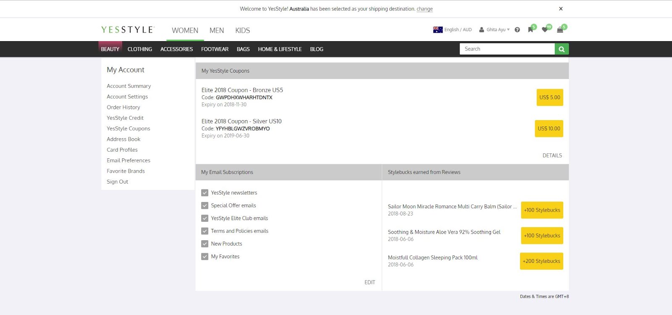Close the shipping destination banner
Screen dimensions: 672x315
pyautogui.click(x=561, y=9)
